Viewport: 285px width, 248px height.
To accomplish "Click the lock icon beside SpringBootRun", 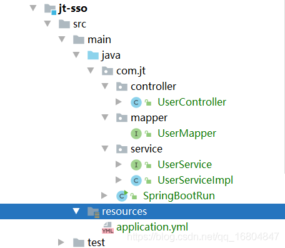I will click(x=134, y=196).
